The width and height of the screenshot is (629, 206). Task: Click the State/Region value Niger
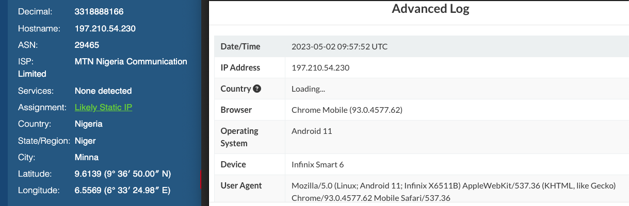coord(85,141)
